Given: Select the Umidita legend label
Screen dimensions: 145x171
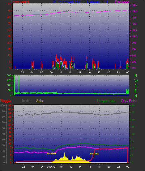Looking at the screenshot, I should pyautogui.click(x=26, y=101).
